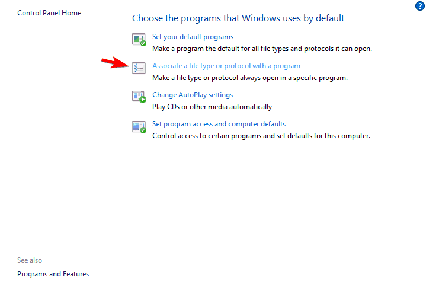Viewport: 426px width, 290px height.
Task: Click the See also label
Action: tap(30, 260)
